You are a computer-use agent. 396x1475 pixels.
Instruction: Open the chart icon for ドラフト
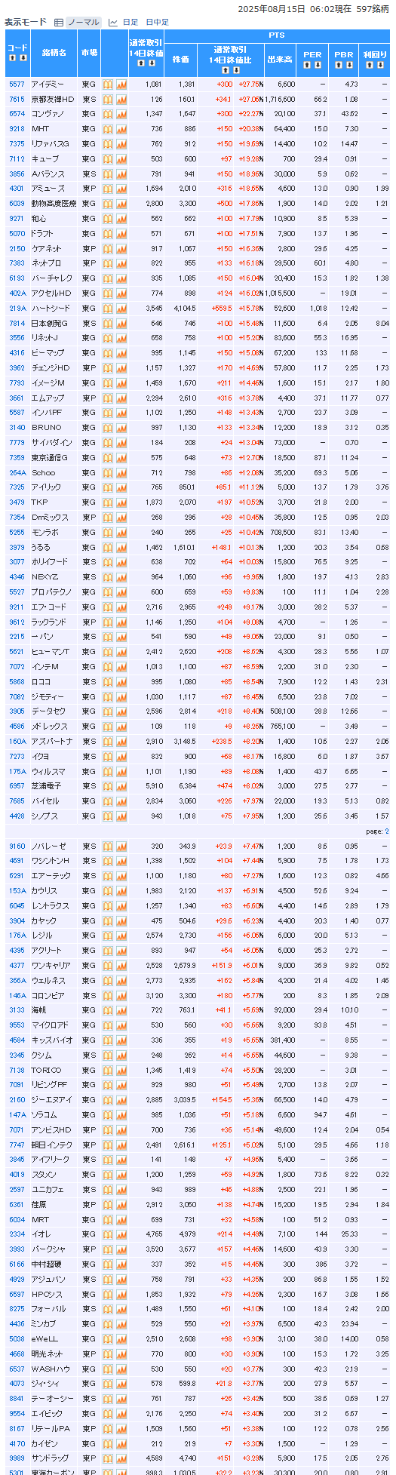click(x=121, y=234)
